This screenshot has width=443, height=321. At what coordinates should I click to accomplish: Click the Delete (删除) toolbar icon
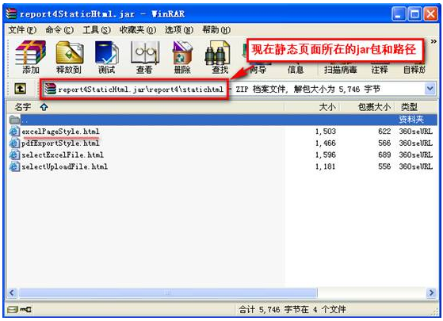(182, 57)
